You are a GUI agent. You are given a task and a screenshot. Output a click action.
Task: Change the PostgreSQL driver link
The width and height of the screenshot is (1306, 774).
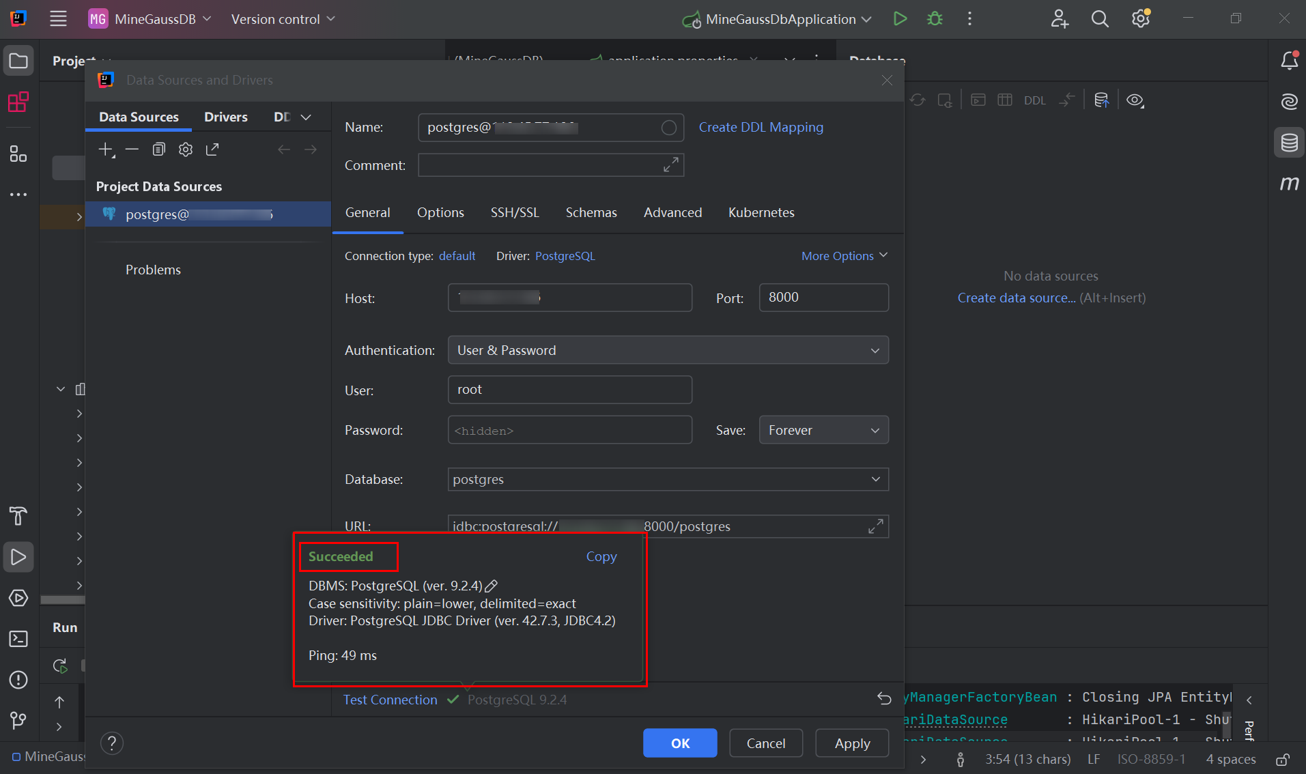click(565, 256)
